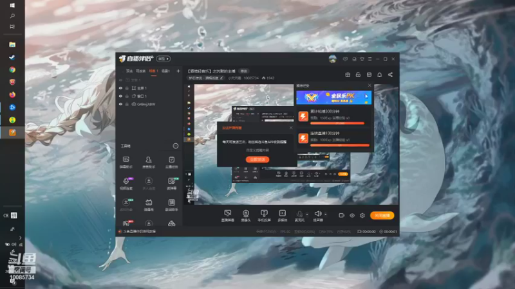Launch Firefox from the taskbar
This screenshot has height=289, width=515.
pyautogui.click(x=12, y=94)
